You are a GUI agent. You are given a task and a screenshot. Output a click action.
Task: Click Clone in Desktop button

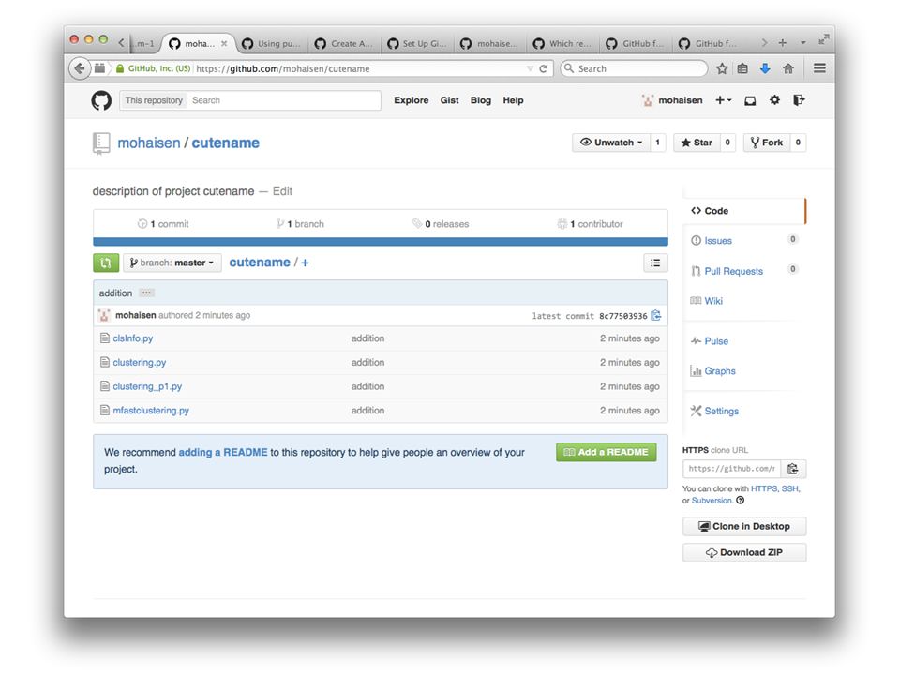(743, 526)
